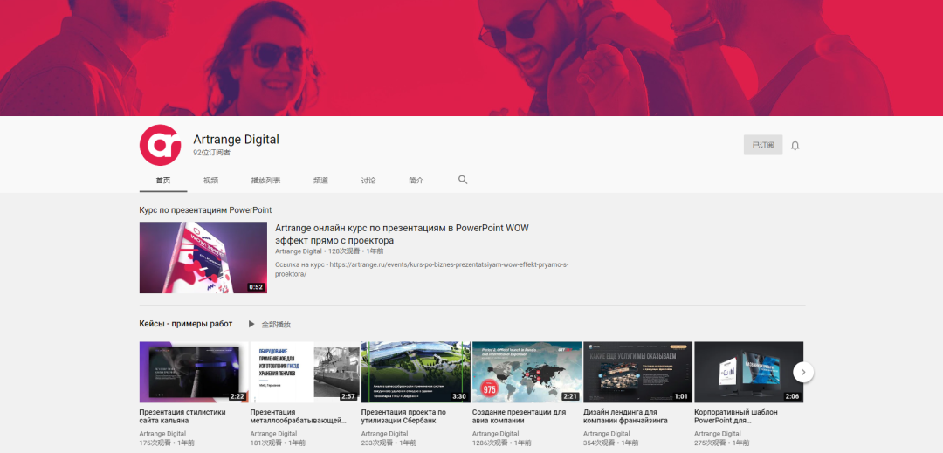The image size is (943, 453).
Task: Open title Дизайн лендинга для компании франчайзинга
Action: click(x=625, y=416)
